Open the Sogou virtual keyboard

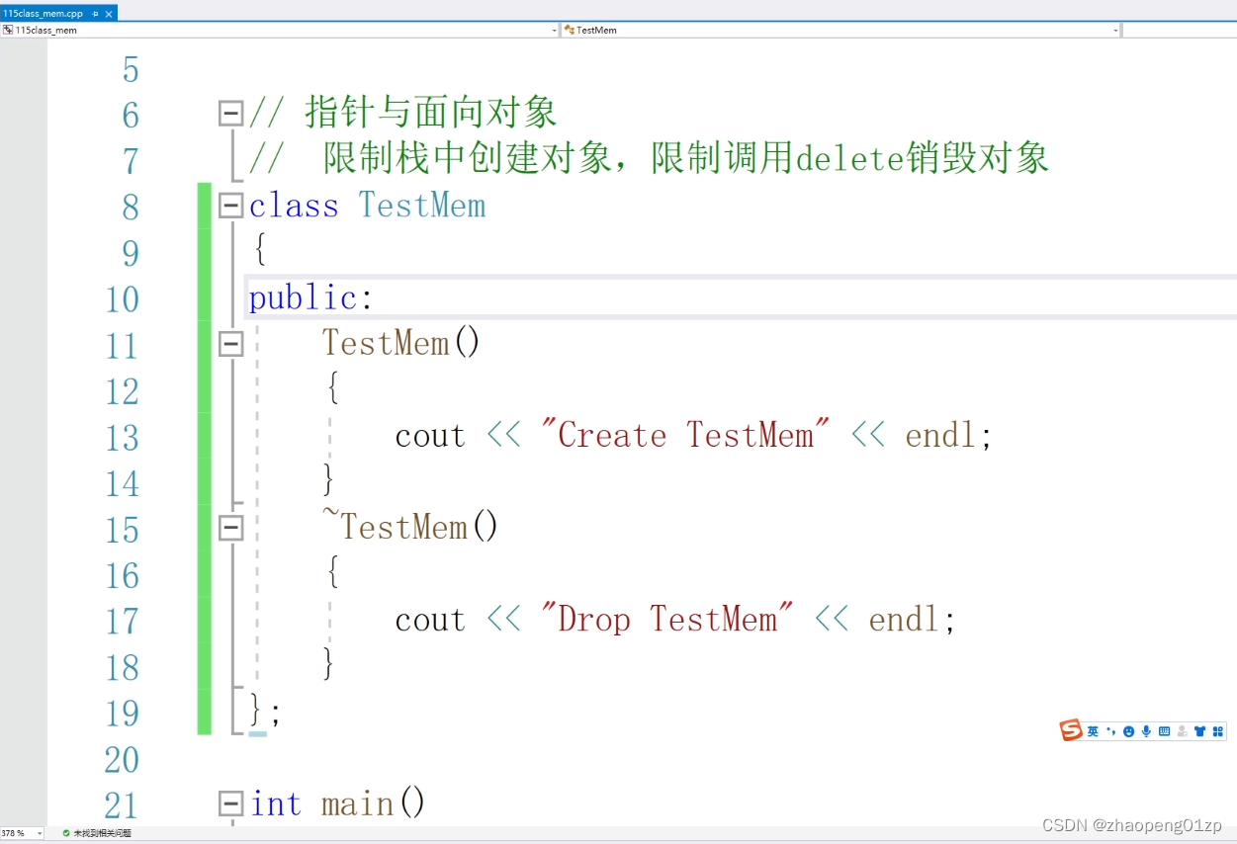coord(1165,731)
